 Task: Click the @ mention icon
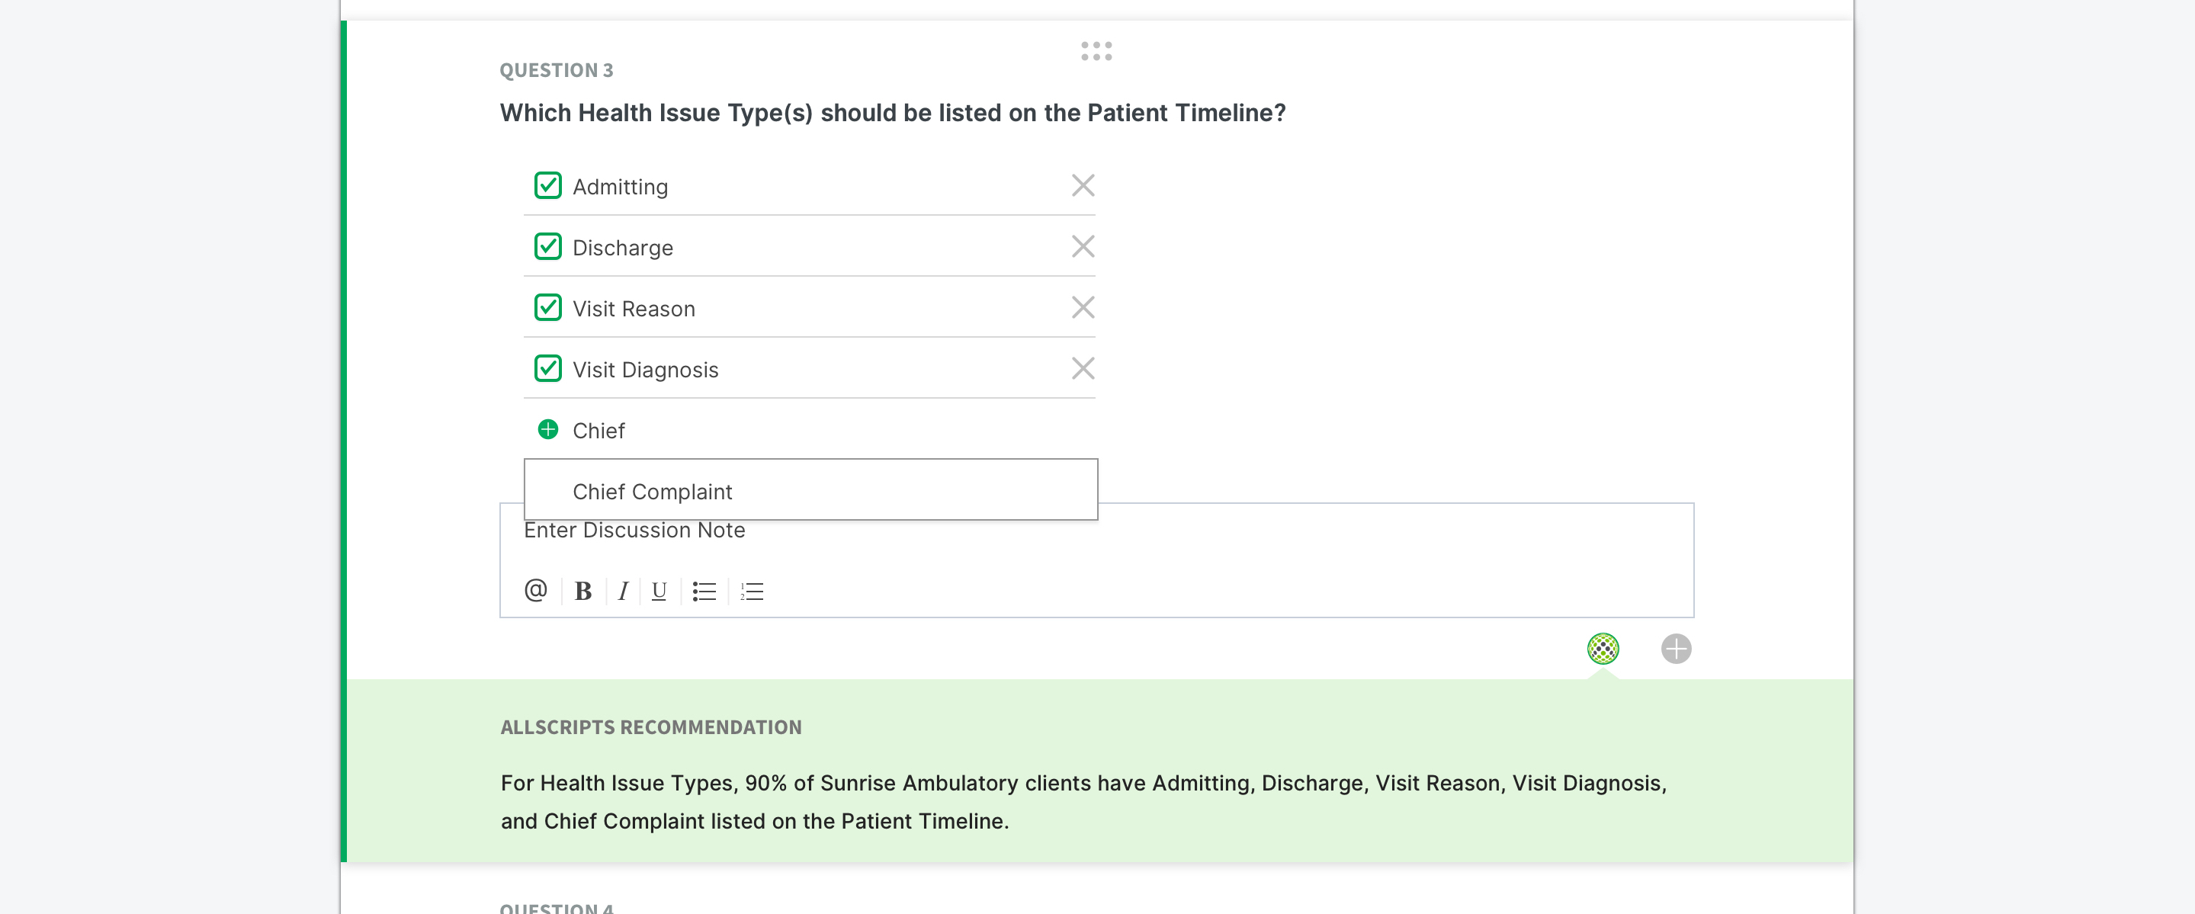point(535,590)
